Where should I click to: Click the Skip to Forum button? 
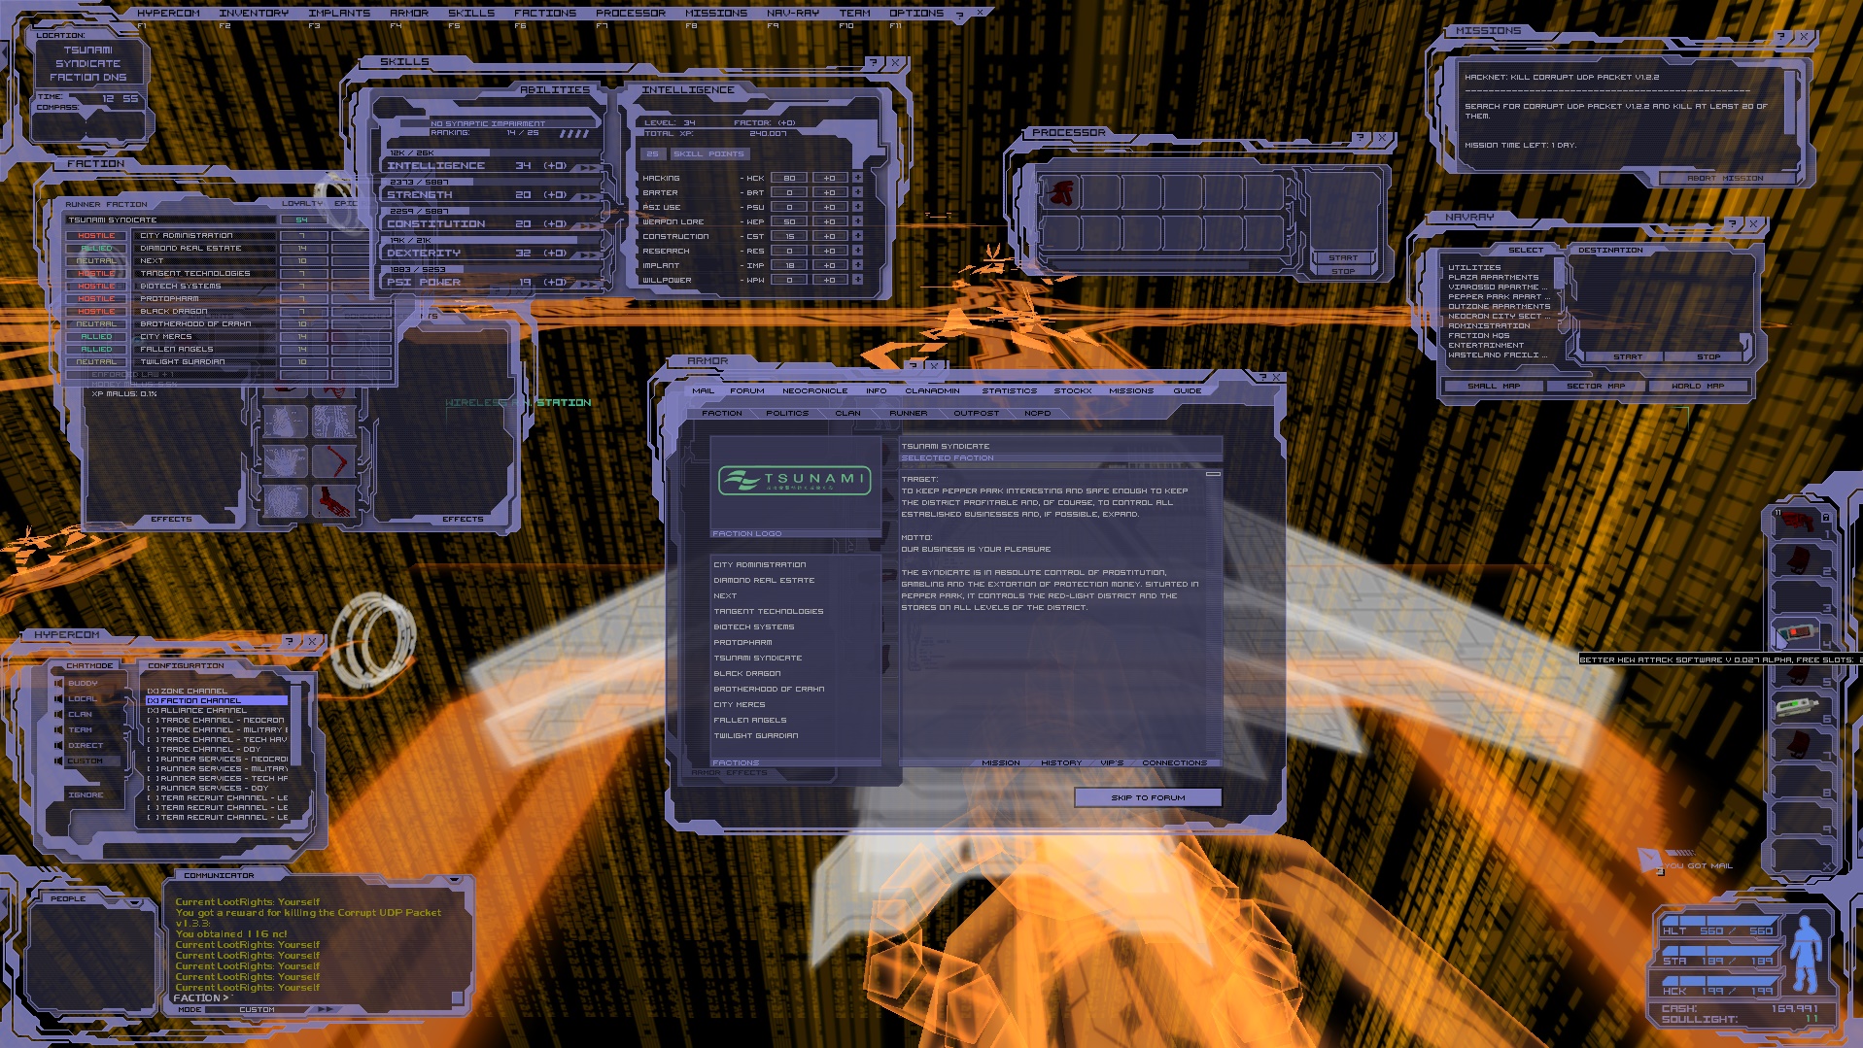click(x=1148, y=797)
